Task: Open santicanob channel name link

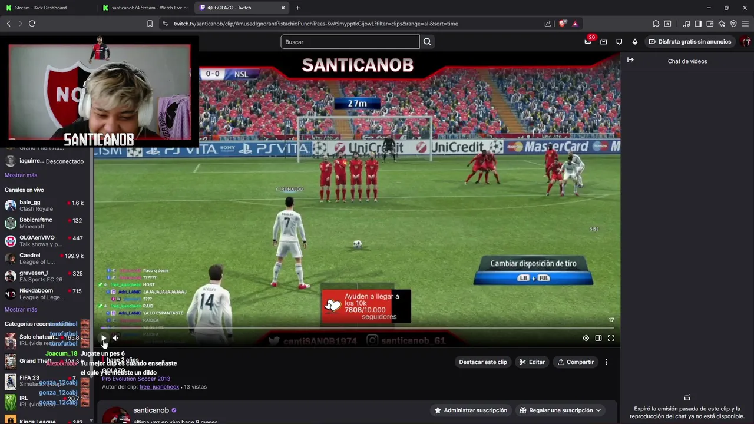Action: coord(151,410)
